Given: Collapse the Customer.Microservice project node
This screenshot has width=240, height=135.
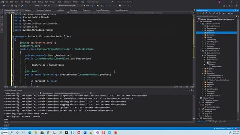Looking at the screenshot, I should [200, 24].
